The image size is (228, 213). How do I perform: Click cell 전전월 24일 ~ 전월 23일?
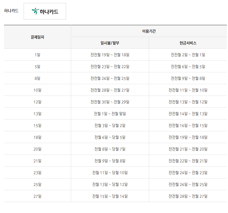pyautogui.click(x=188, y=173)
